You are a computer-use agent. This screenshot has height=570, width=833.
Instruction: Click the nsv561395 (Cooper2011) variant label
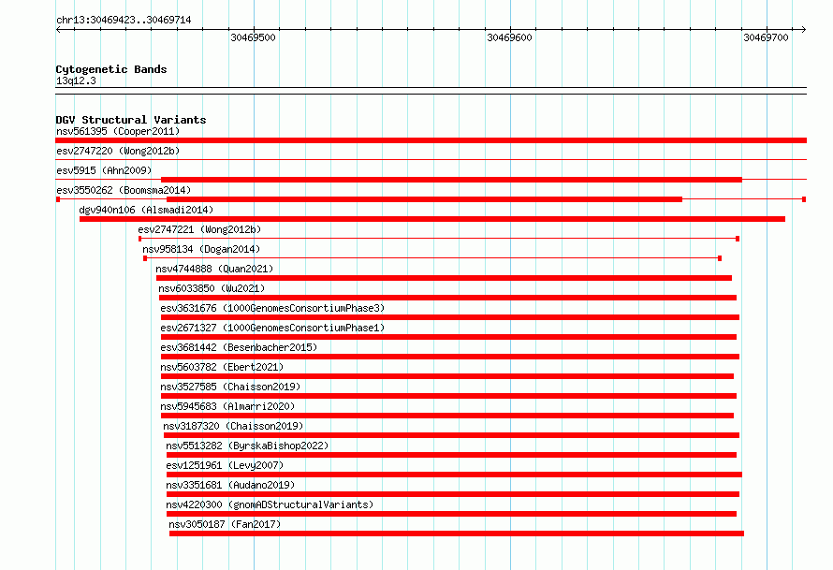(x=118, y=131)
